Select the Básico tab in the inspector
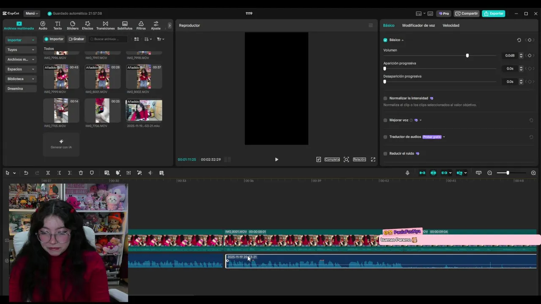 388,25
